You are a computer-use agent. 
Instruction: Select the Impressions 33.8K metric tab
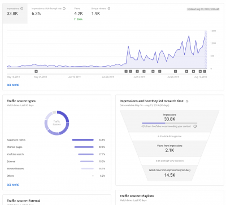click(x=15, y=14)
